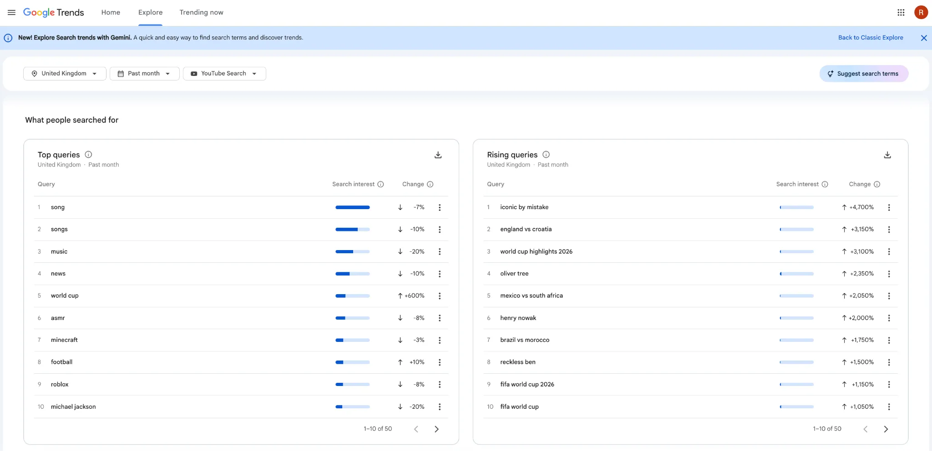Show Search interest info in Rising queries

[x=825, y=184]
